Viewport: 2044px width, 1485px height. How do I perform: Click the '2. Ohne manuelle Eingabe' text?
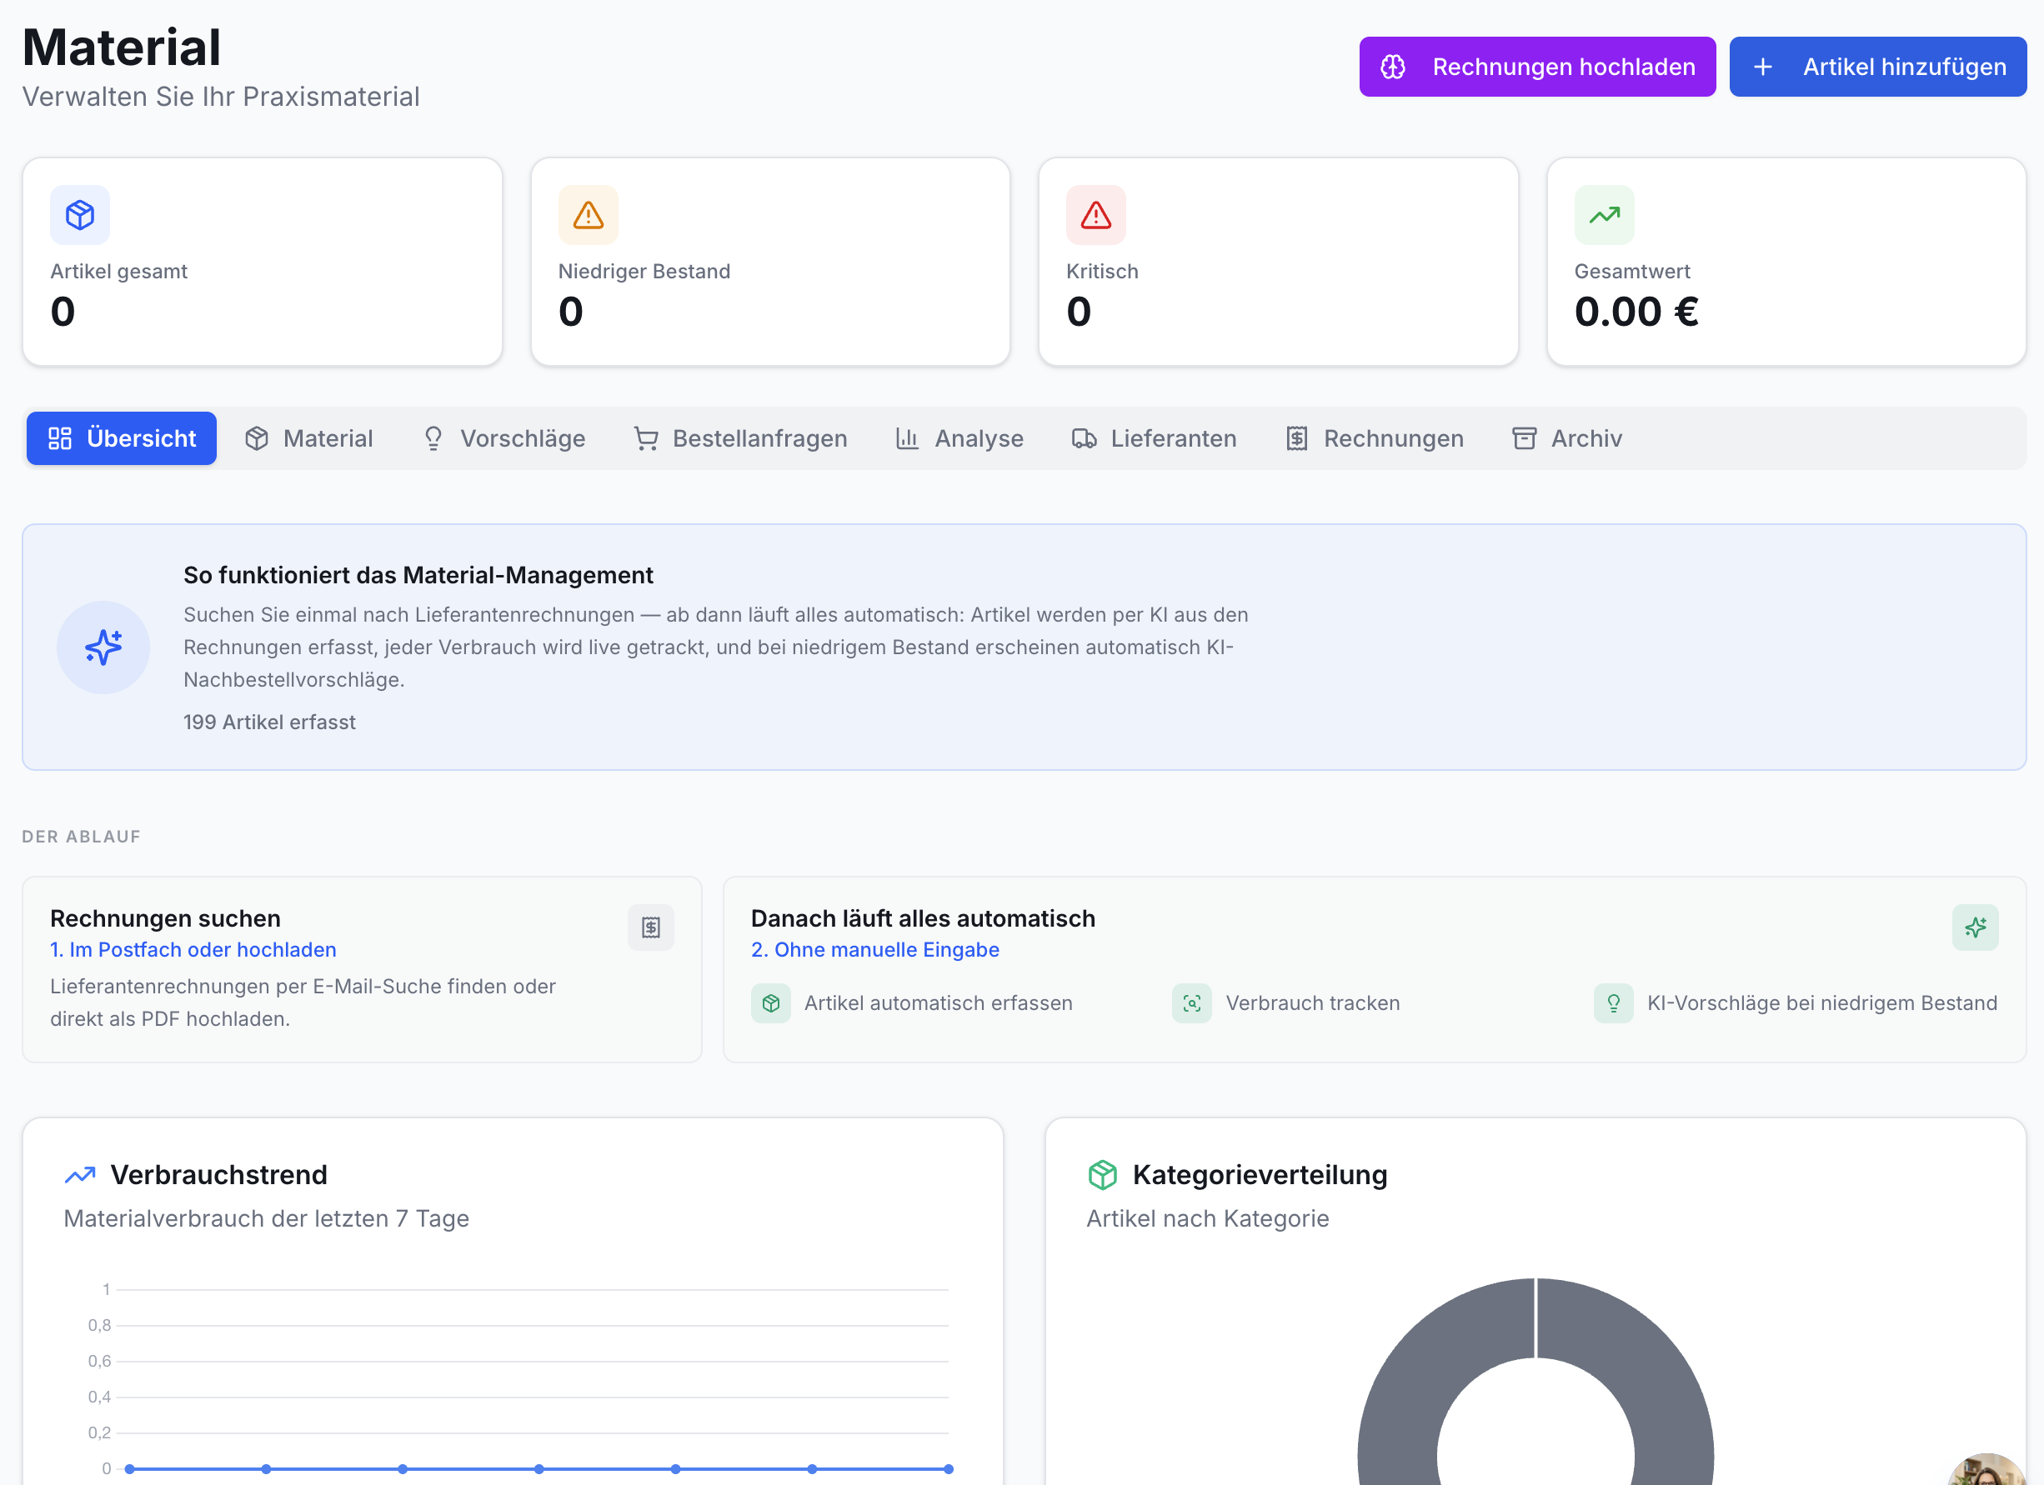[875, 950]
